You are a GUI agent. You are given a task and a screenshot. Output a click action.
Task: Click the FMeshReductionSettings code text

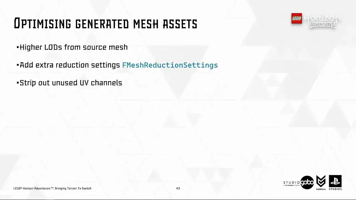[x=170, y=65]
